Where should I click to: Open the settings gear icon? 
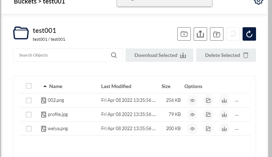coord(259,1)
